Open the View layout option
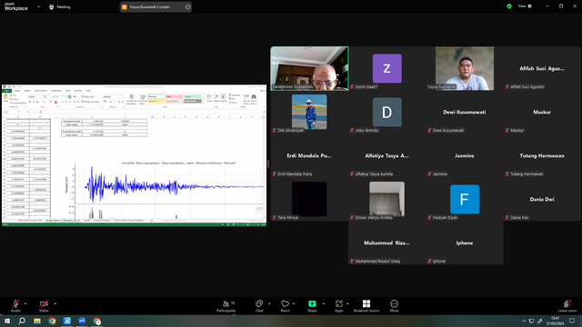 (526, 6)
